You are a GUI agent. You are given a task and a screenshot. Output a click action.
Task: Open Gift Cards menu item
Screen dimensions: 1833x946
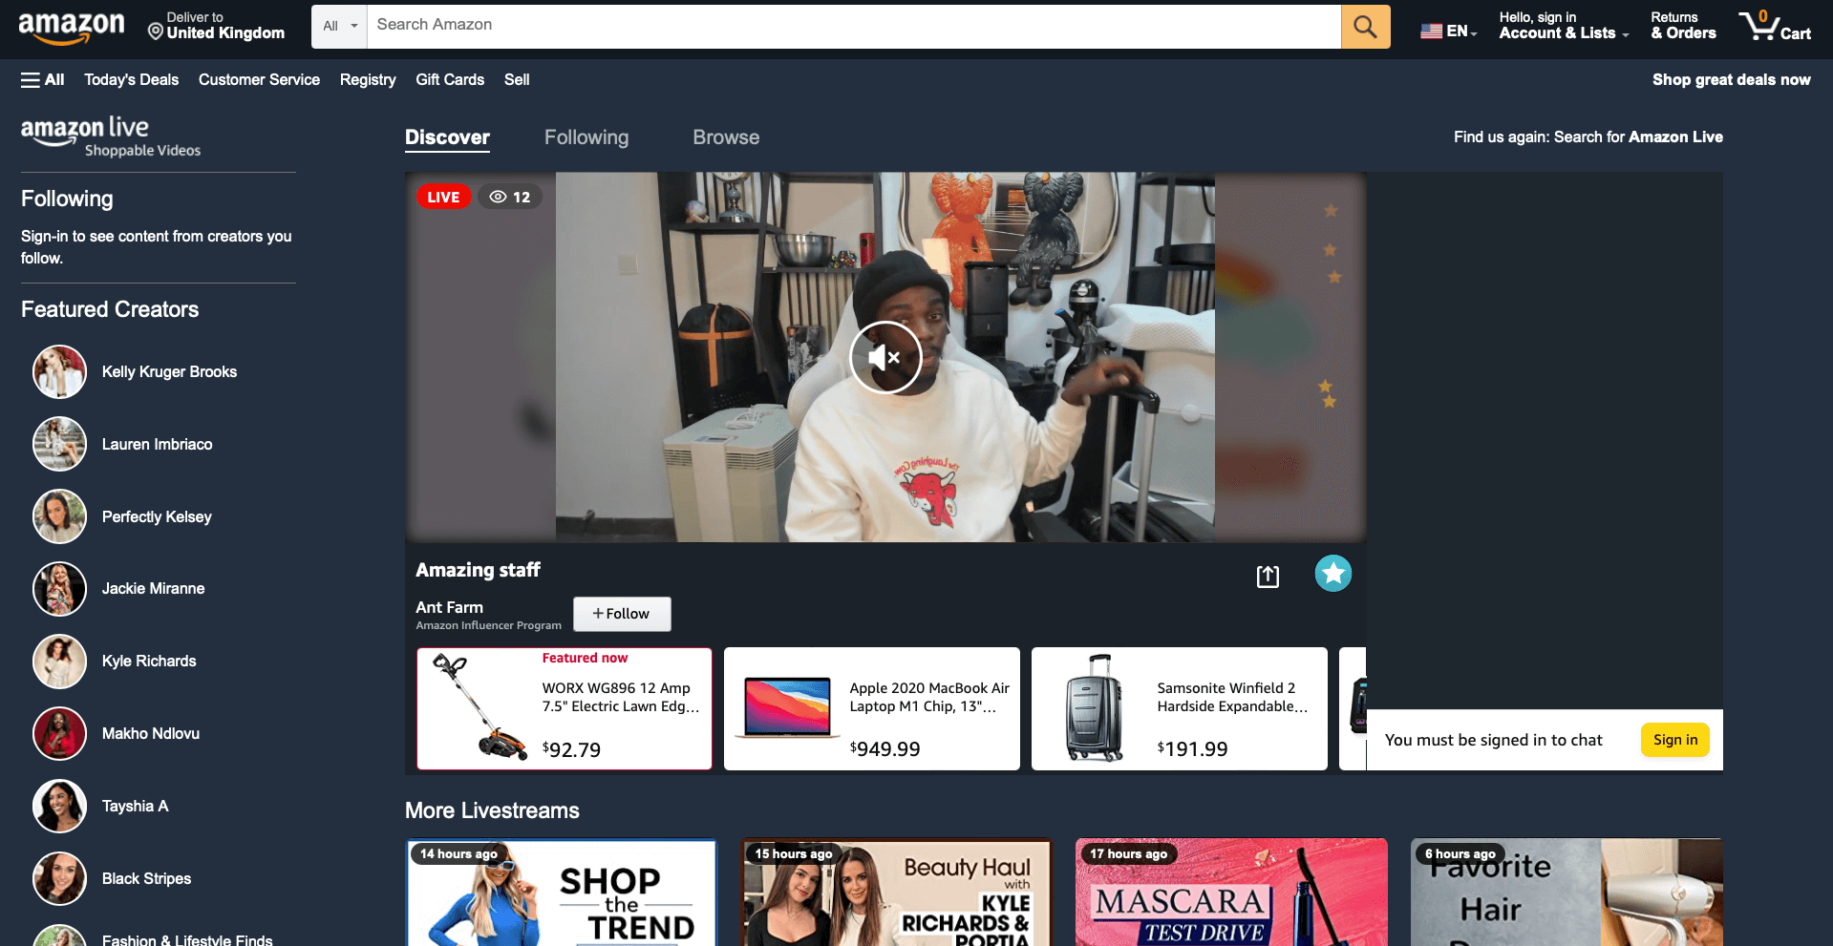point(450,80)
